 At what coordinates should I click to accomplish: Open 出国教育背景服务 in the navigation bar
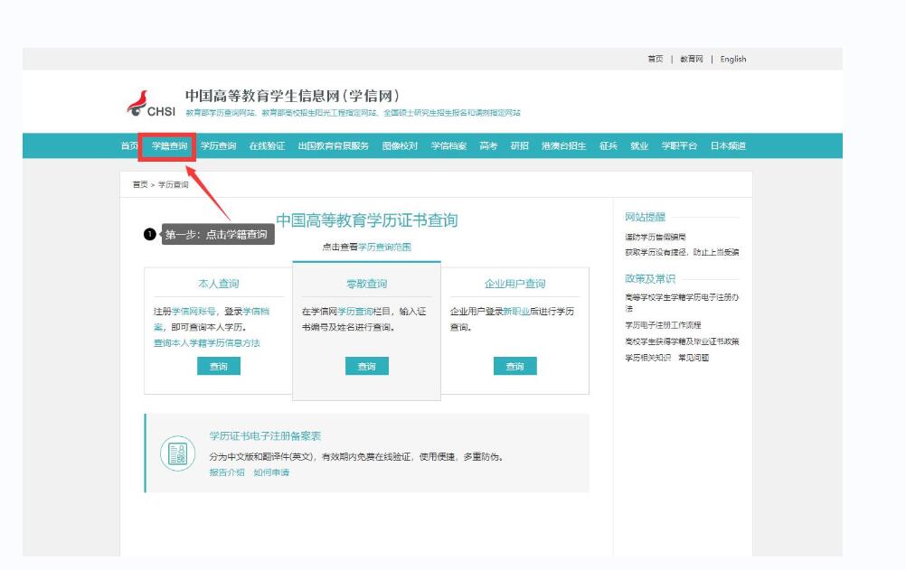point(334,145)
